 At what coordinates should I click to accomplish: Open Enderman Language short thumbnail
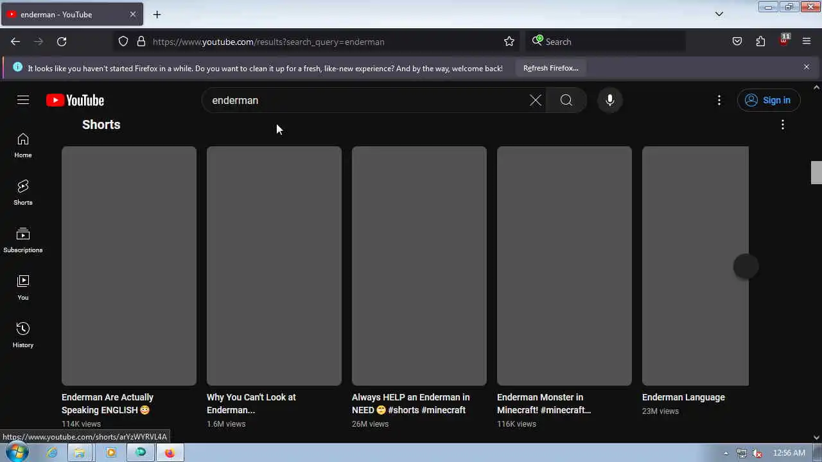click(695, 266)
